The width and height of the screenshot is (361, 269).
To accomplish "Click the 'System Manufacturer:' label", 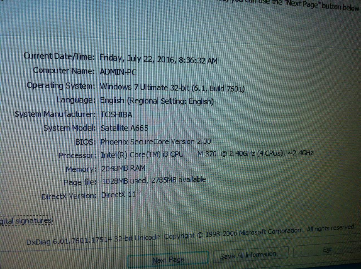I will click(55, 114).
